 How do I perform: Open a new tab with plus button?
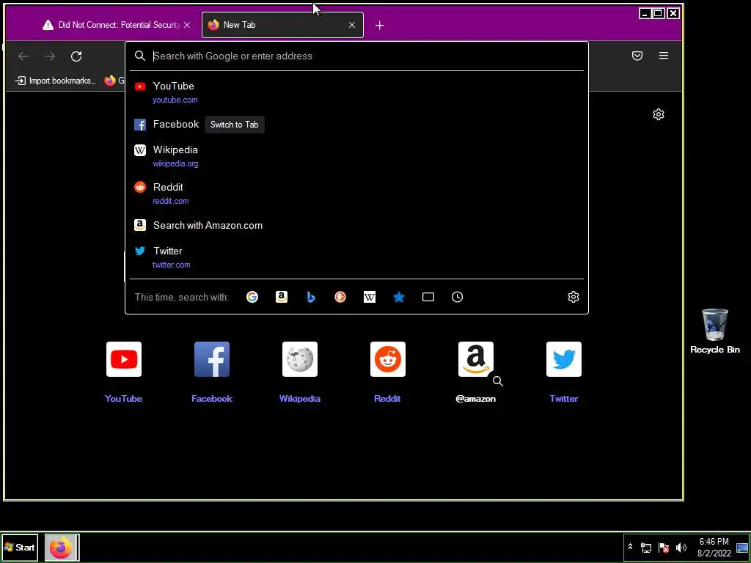(x=379, y=26)
